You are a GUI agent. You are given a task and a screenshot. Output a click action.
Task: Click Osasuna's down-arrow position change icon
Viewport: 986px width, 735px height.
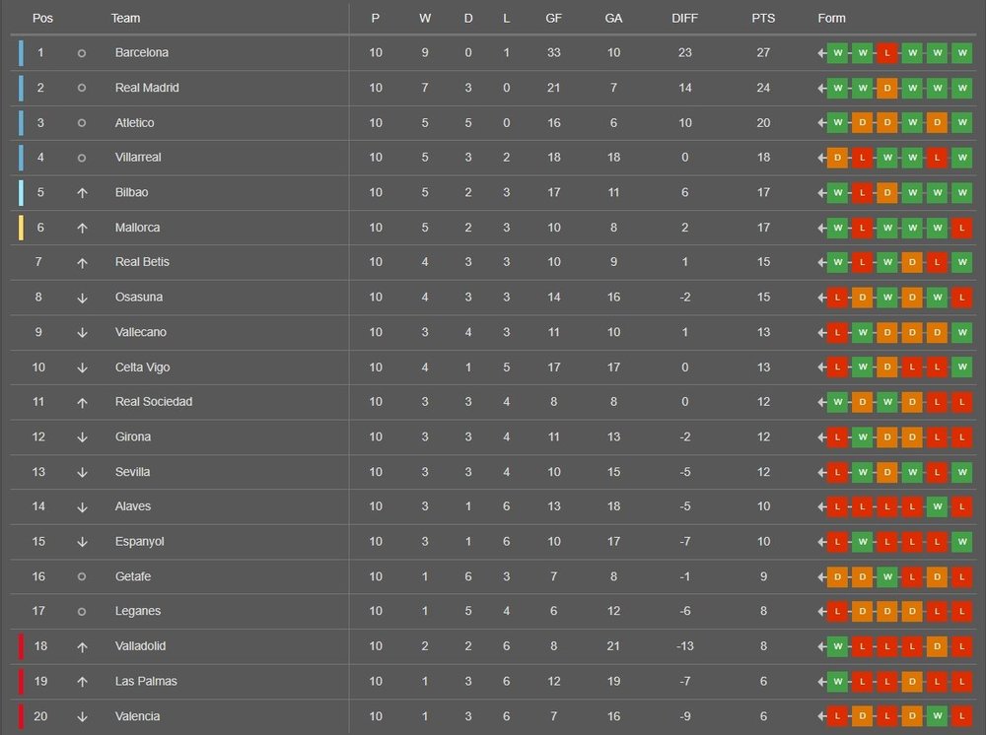82,298
